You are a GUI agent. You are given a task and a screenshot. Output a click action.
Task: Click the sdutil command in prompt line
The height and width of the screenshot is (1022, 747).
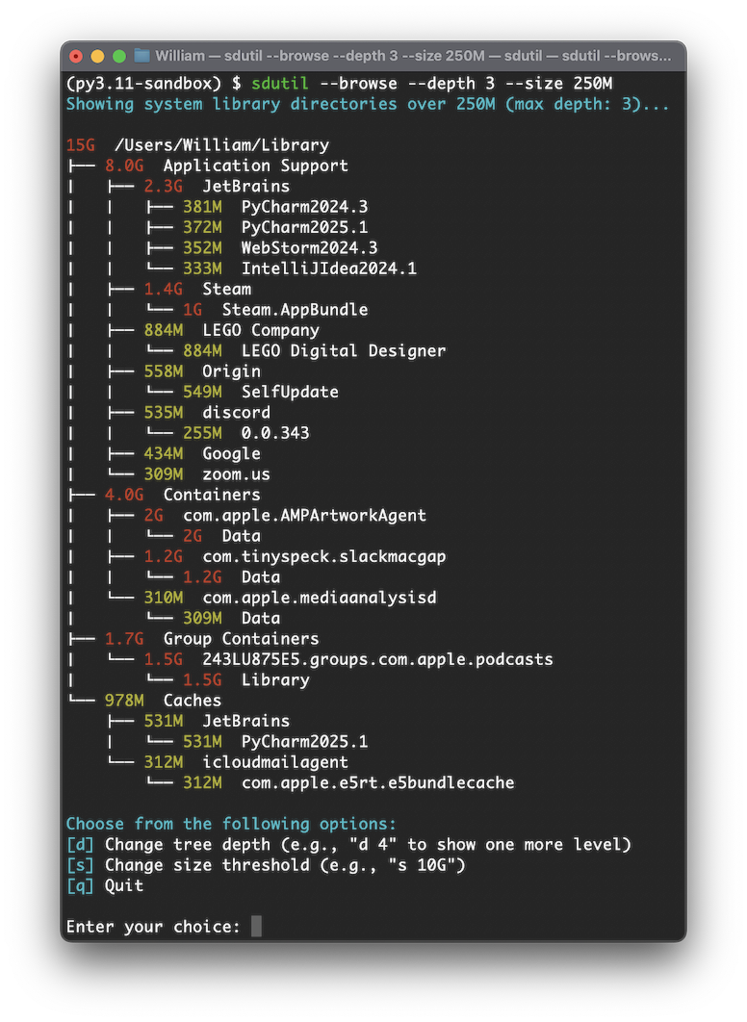279,84
